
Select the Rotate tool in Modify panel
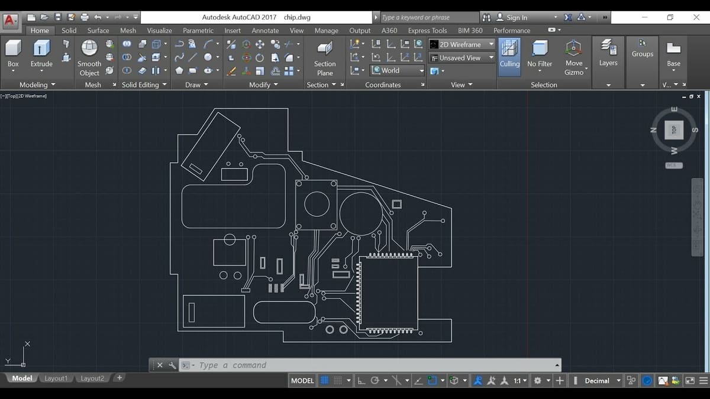click(x=260, y=57)
